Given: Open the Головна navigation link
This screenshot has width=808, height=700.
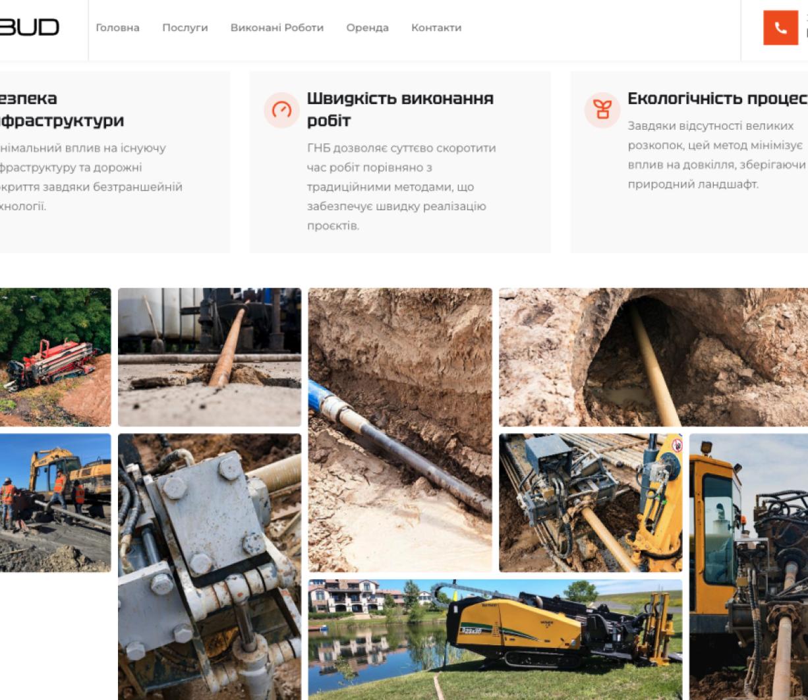Looking at the screenshot, I should pos(119,28).
